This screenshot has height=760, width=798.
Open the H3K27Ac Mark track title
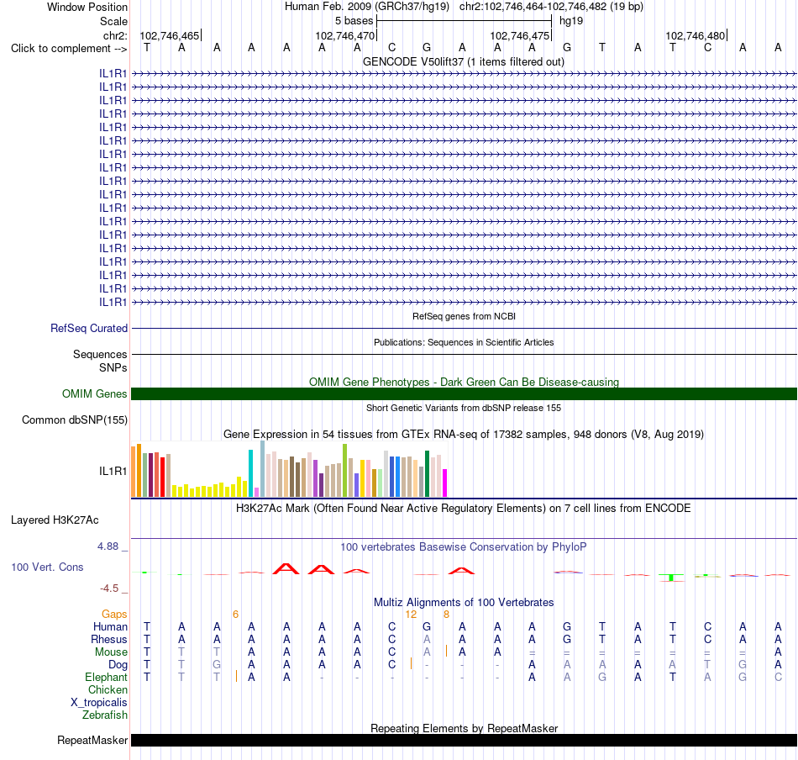point(464,509)
